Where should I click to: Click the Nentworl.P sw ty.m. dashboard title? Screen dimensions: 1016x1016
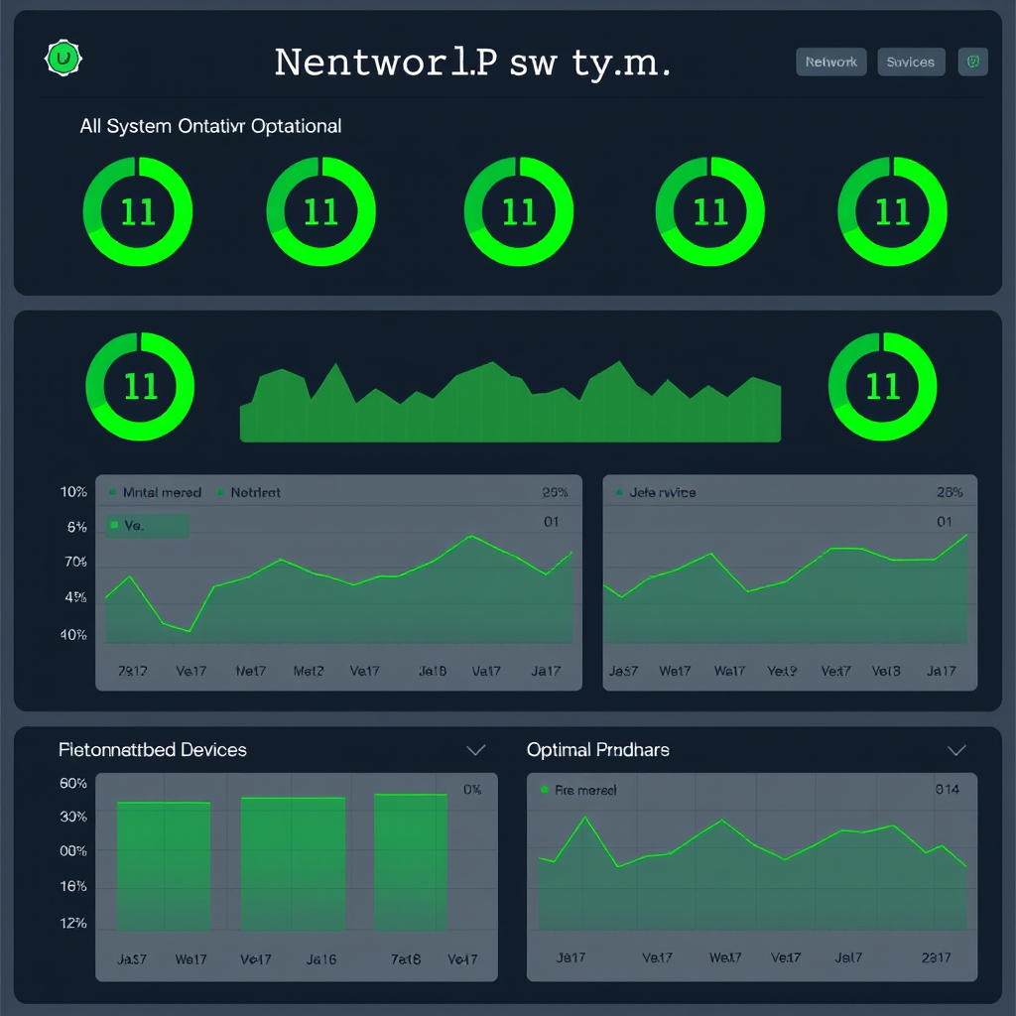(472, 63)
